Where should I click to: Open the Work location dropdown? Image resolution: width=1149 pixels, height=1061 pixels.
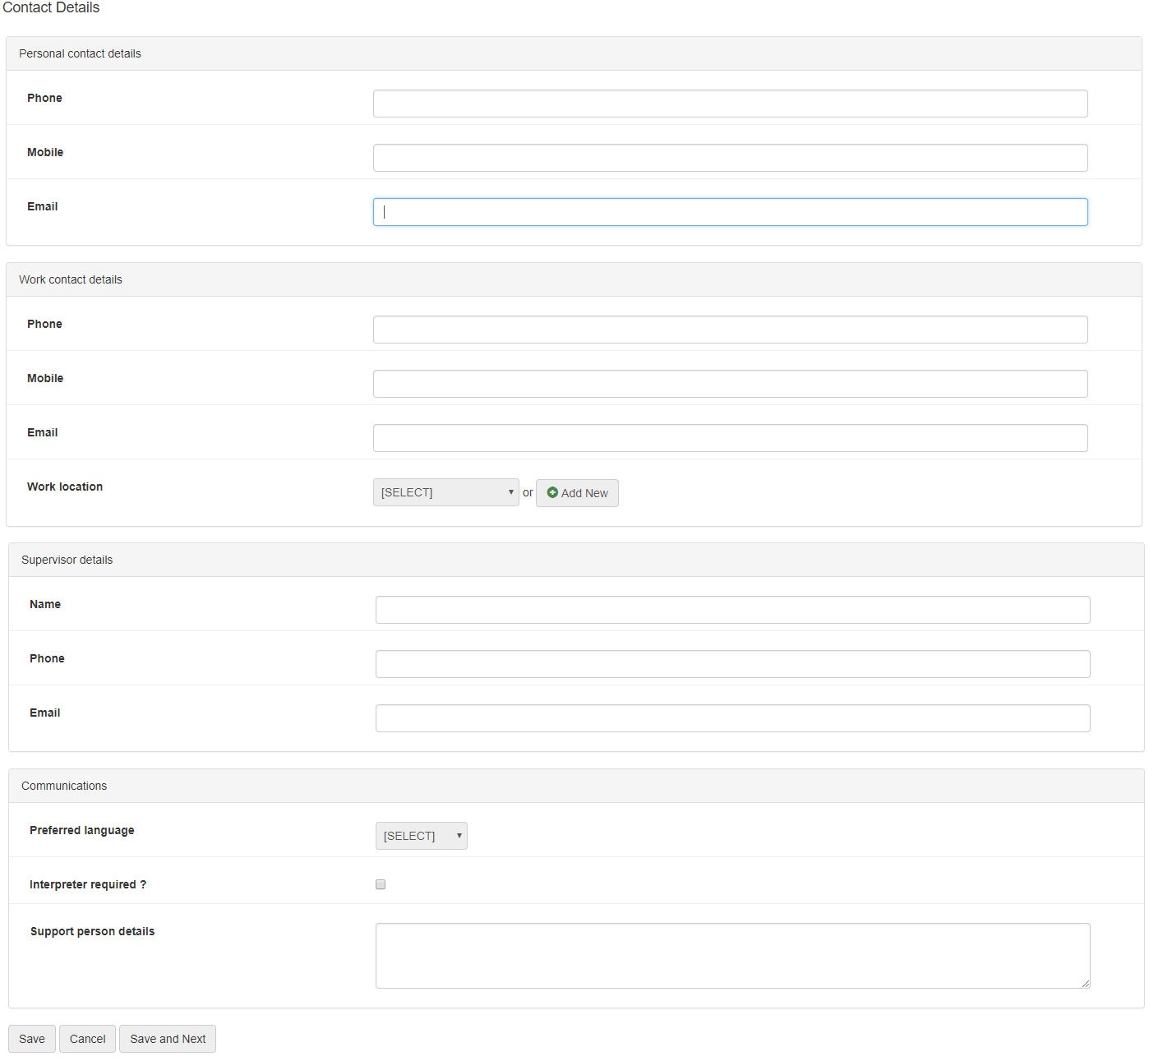tap(445, 492)
